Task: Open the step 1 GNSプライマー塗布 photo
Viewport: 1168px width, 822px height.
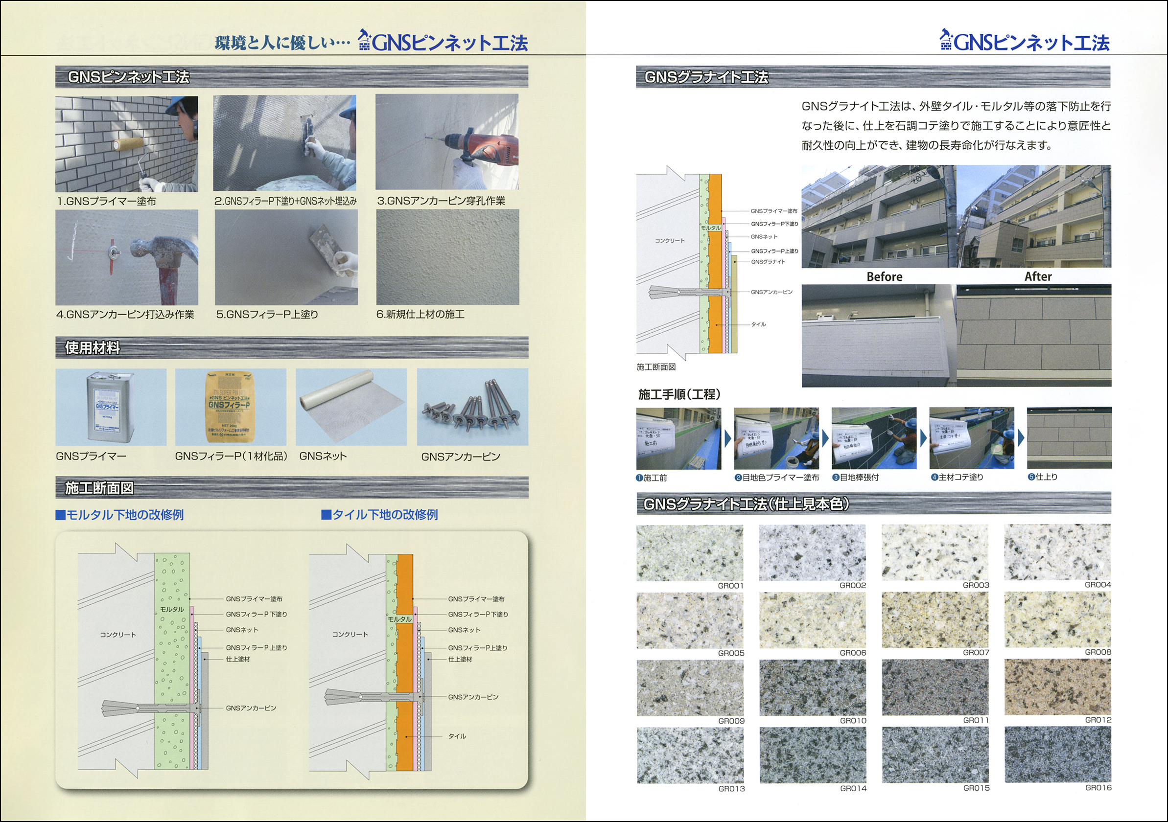Action: pyautogui.click(x=127, y=144)
